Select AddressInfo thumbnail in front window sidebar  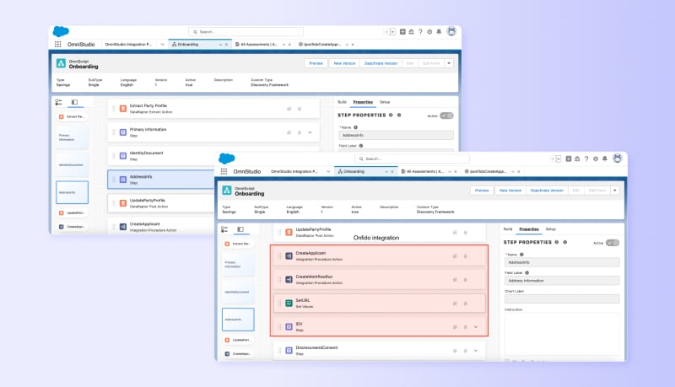click(x=238, y=320)
